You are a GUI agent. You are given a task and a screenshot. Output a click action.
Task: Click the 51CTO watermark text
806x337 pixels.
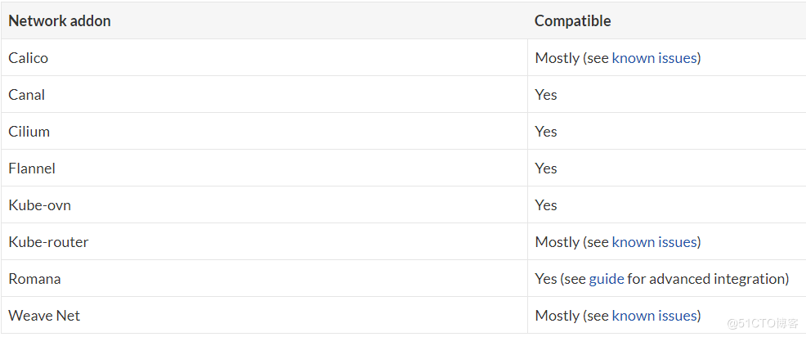(x=763, y=323)
